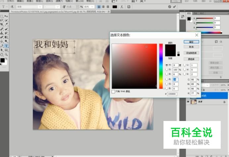Open the font family dropdown
Image resolution: width=229 pixels, height=157 pixels.
[x=40, y=7]
